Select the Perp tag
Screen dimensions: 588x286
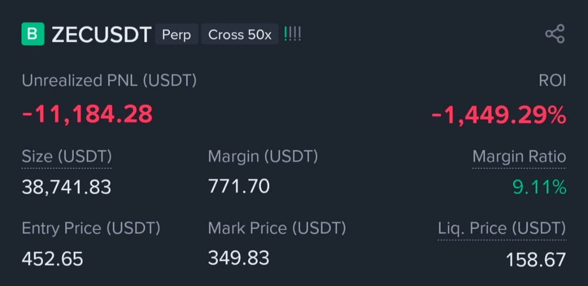tap(176, 34)
